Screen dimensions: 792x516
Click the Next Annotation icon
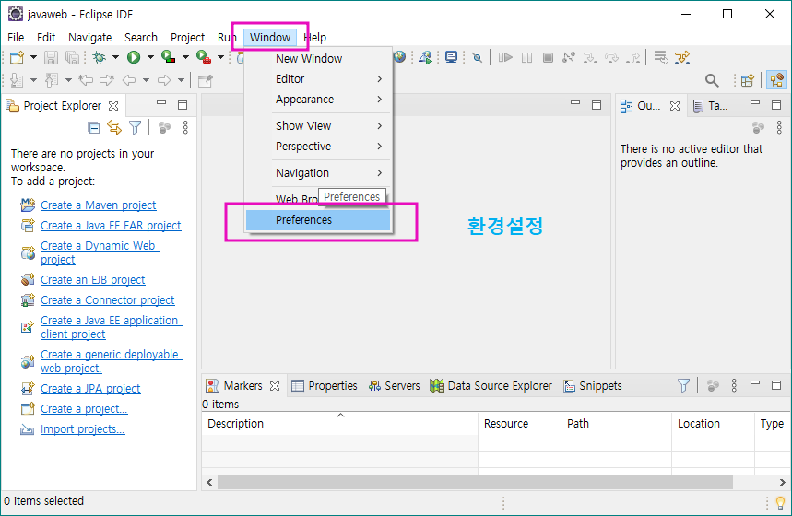17,80
